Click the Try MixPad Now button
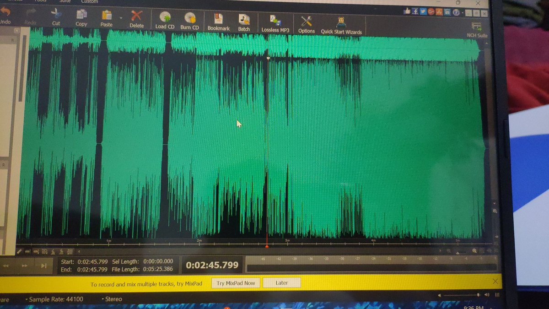 236,283
